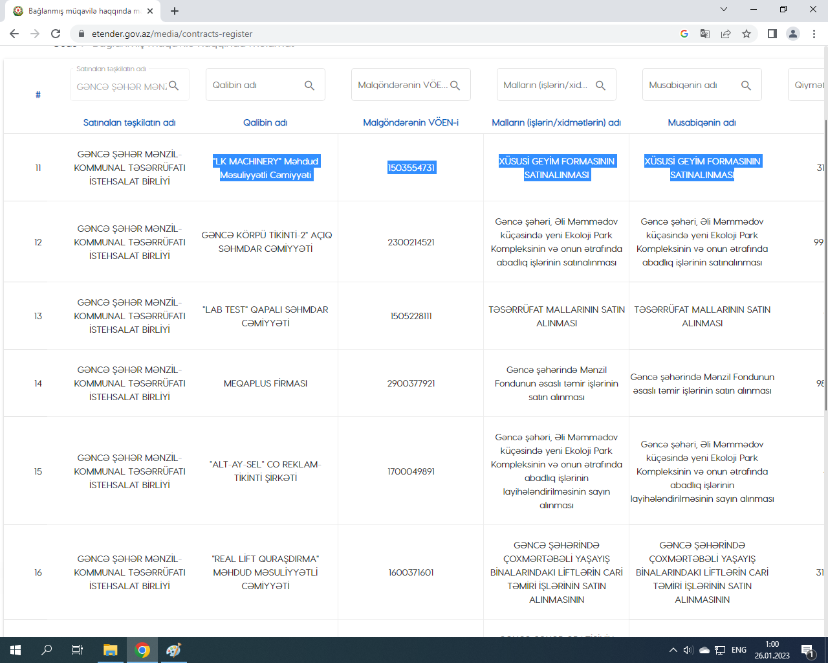The image size is (828, 663).
Task: Open a new browser tab
Action: click(x=175, y=11)
